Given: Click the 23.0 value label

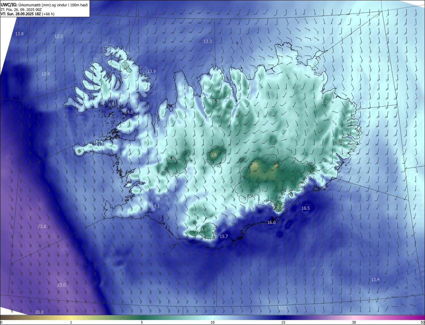Looking at the screenshot, I should [x=61, y=285].
